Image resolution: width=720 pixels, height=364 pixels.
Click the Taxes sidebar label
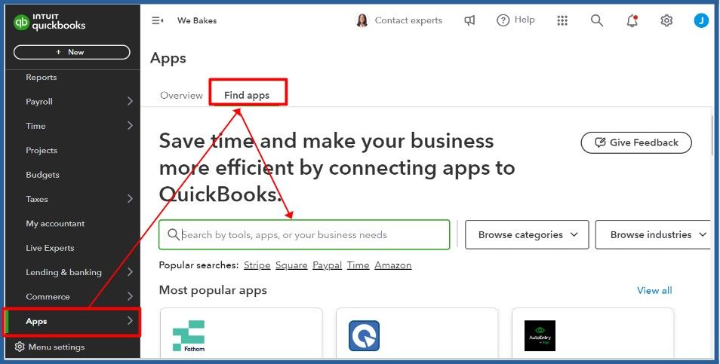(37, 199)
